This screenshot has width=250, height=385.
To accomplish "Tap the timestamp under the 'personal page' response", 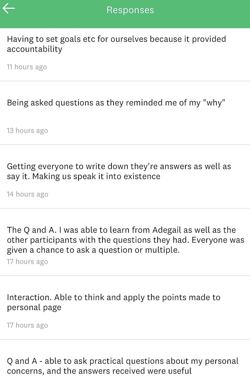I will coord(27,325).
